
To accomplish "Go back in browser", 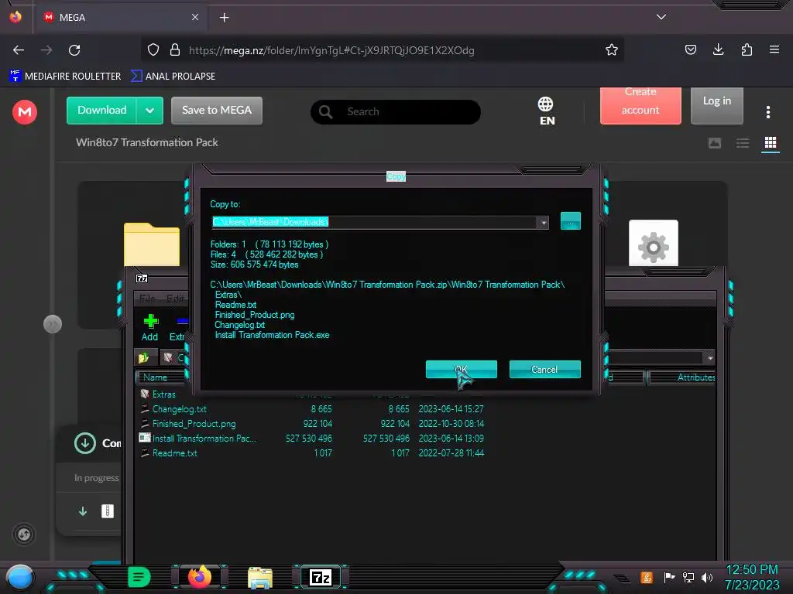I will (19, 50).
